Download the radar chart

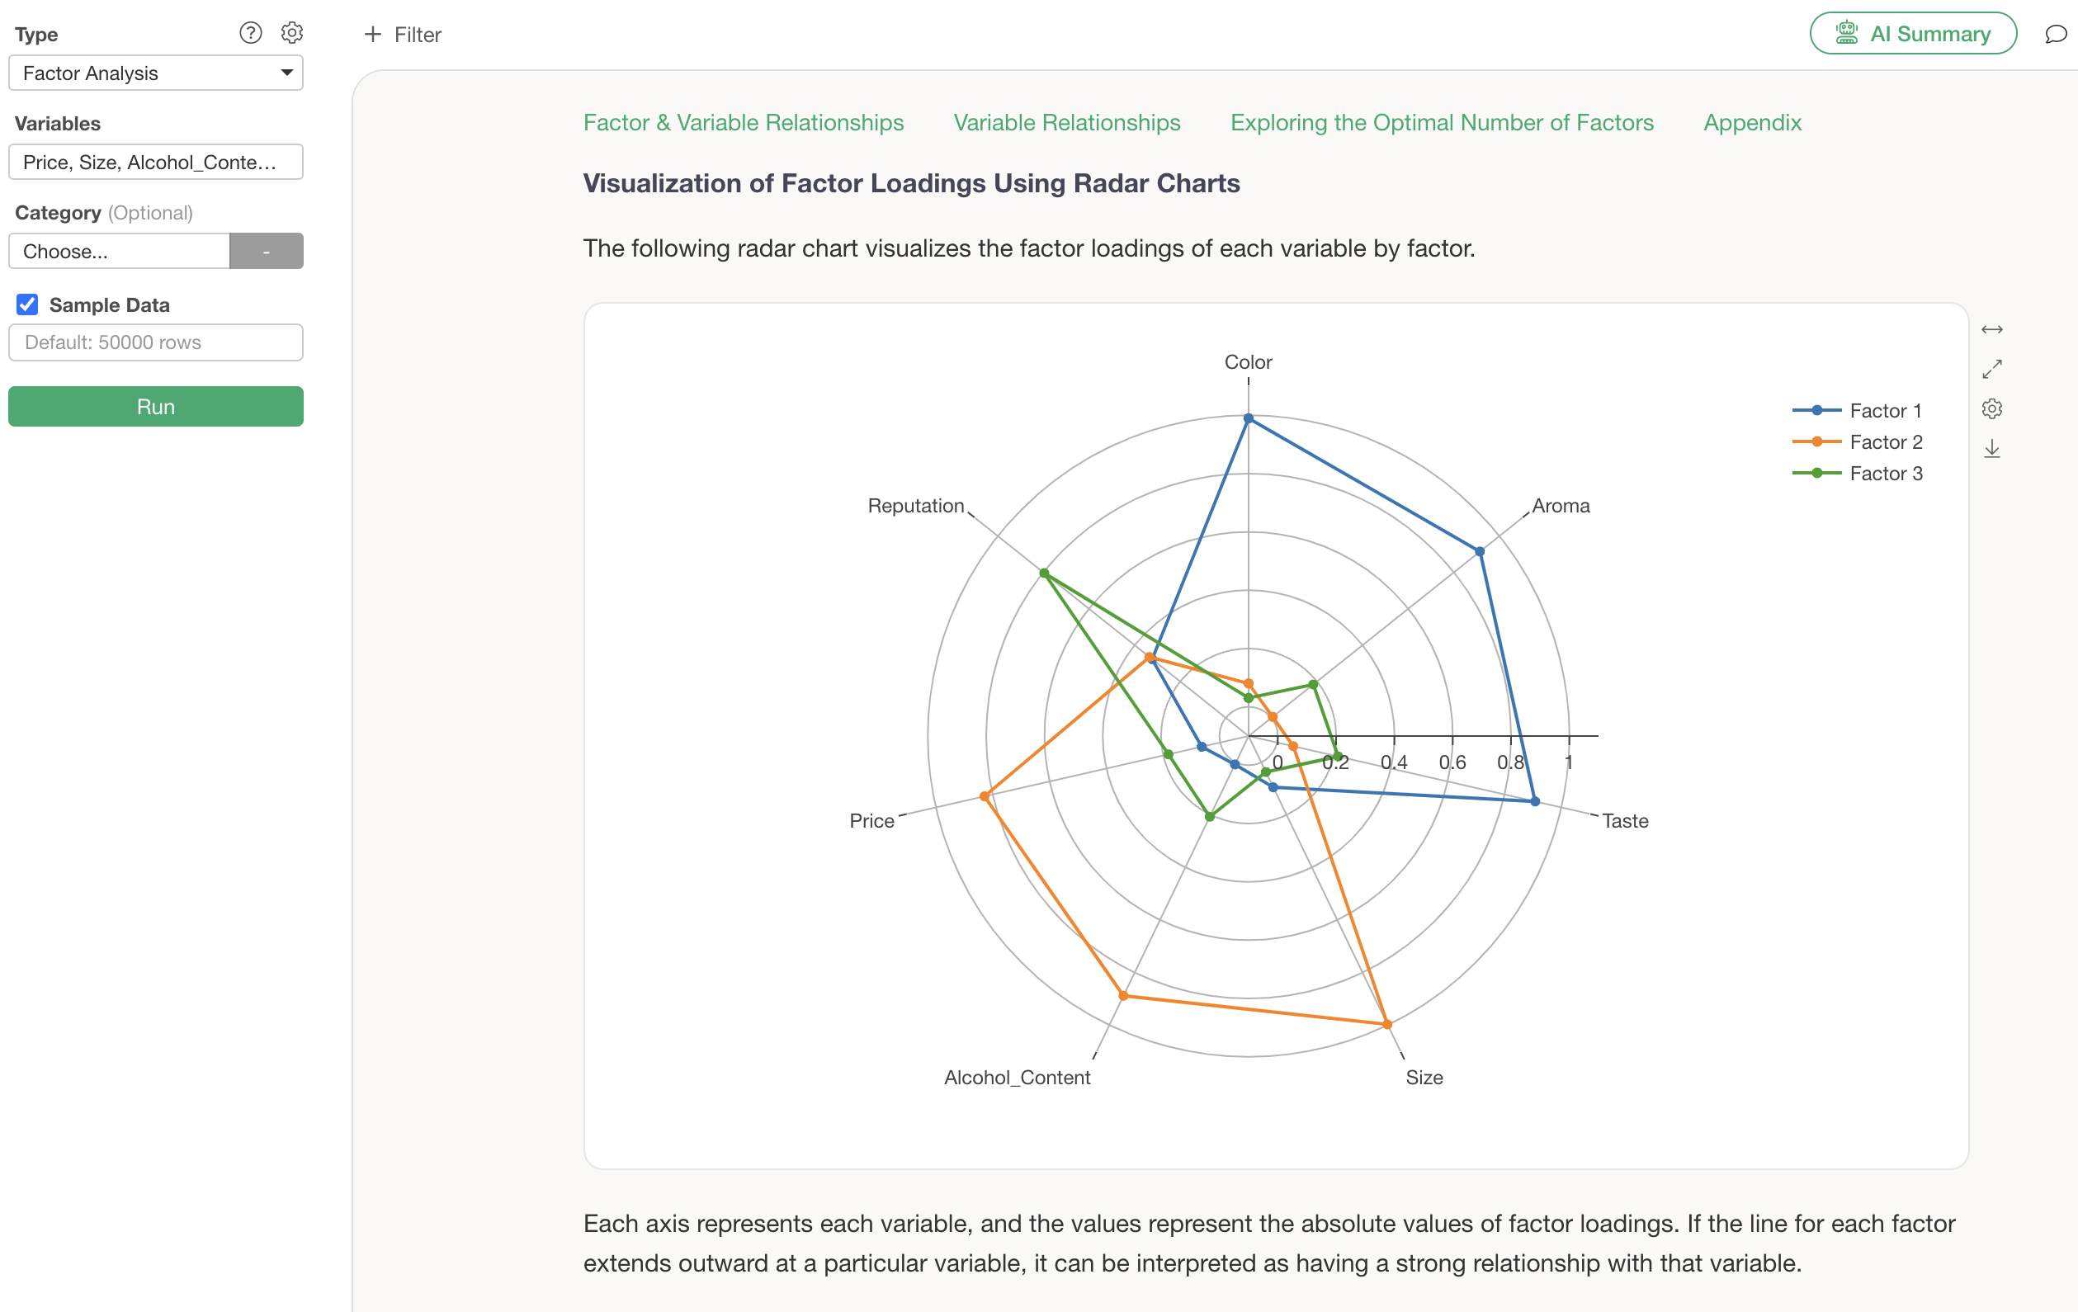1991,449
